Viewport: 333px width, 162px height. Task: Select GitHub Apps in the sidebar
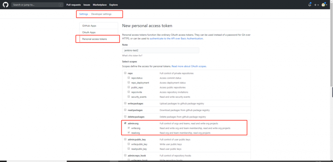point(89,26)
